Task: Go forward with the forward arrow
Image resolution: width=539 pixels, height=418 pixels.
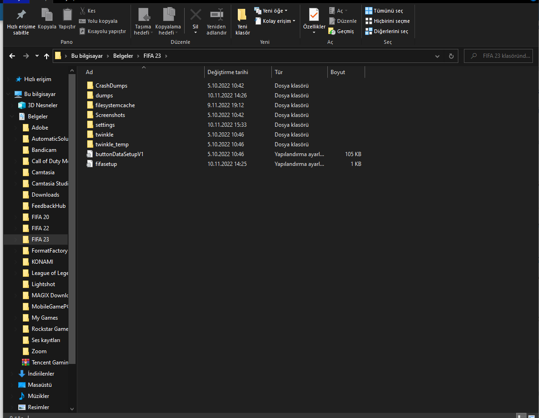Action: pos(26,55)
